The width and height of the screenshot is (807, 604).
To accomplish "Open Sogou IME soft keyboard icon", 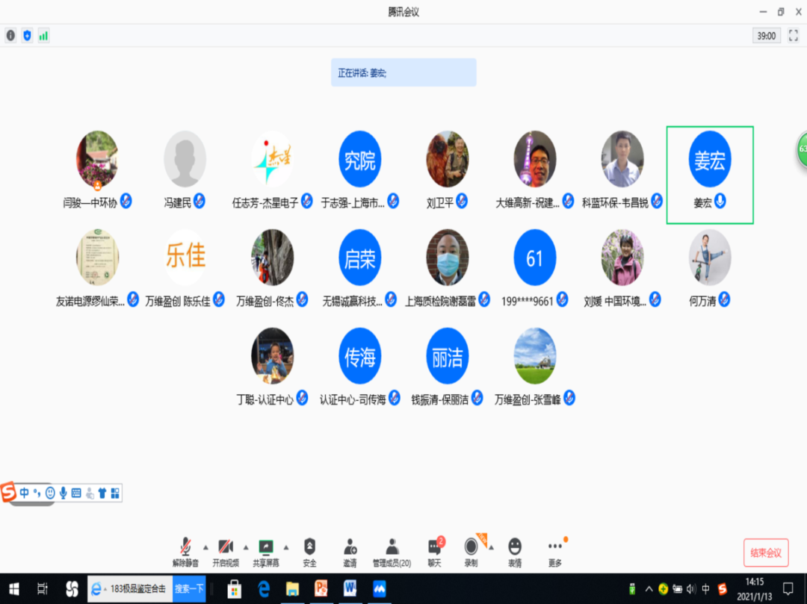I will [76, 493].
